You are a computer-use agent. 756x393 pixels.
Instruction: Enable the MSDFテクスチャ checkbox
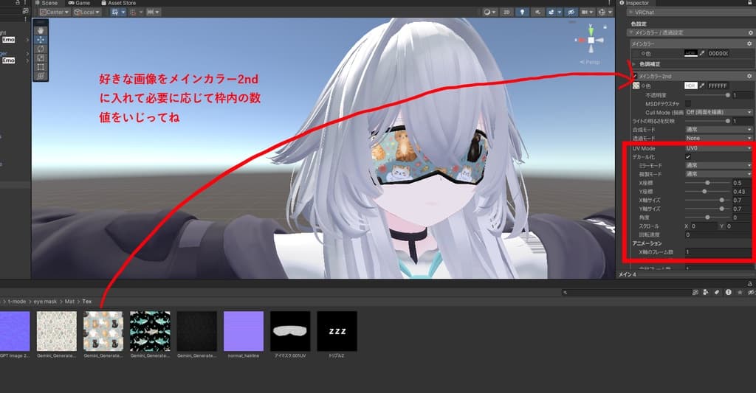point(688,103)
